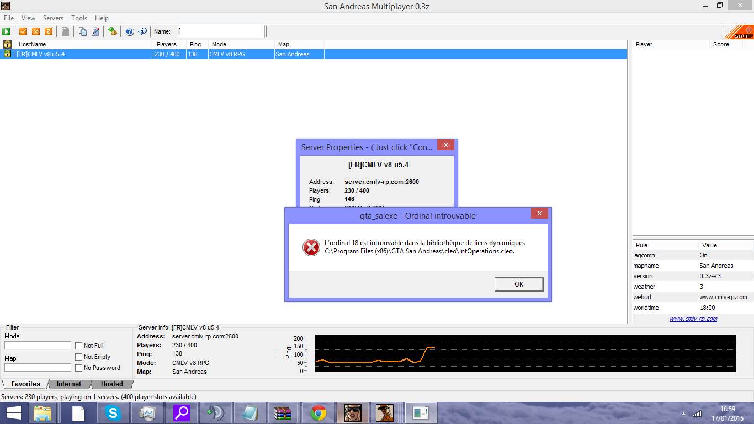Sort by the Ping column header
Screen dimensions: 754x424
[197, 44]
